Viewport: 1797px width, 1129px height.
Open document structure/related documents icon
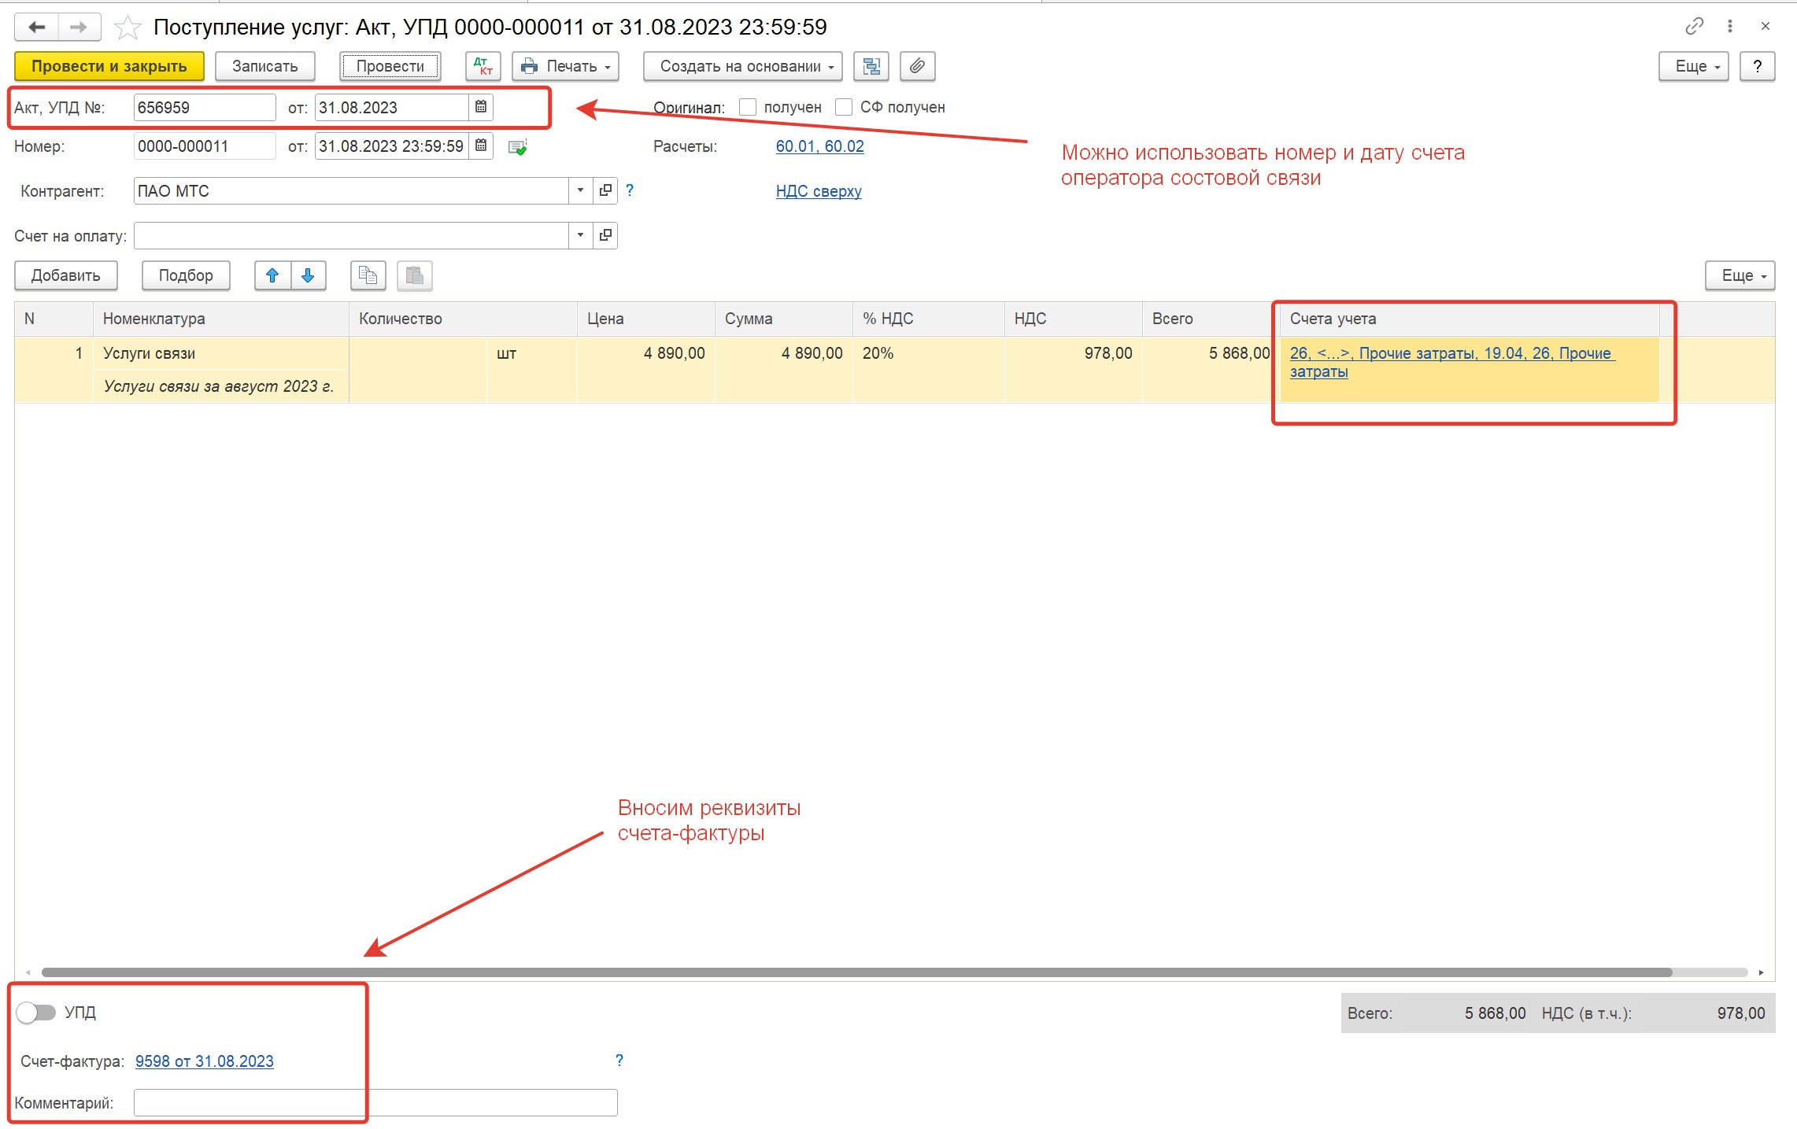(871, 66)
